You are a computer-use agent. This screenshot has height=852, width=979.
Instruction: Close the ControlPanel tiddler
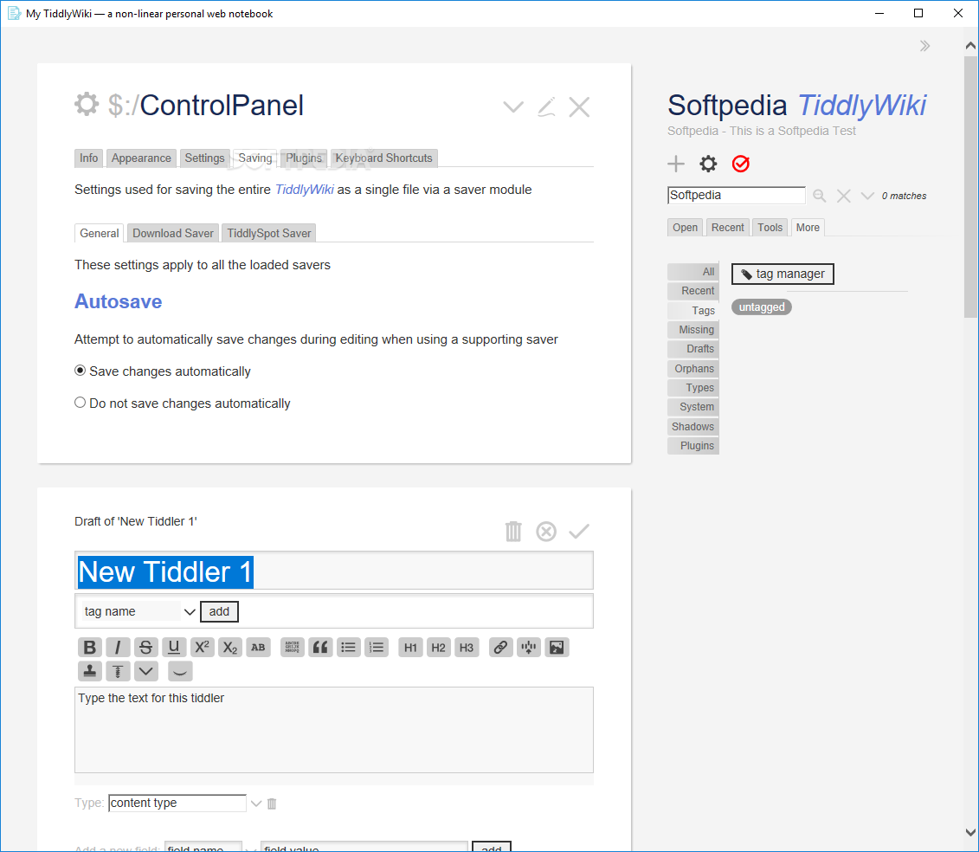point(579,106)
